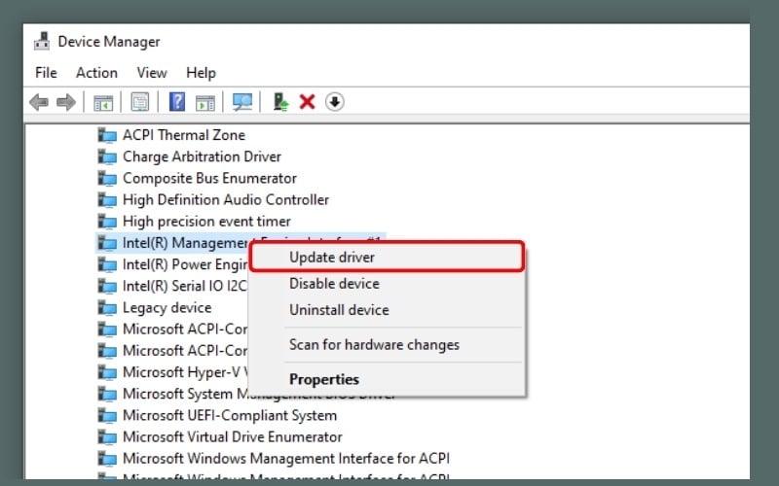The image size is (779, 486).
Task: Select Microsoft UEFI-Compliant System device
Action: pos(230,416)
